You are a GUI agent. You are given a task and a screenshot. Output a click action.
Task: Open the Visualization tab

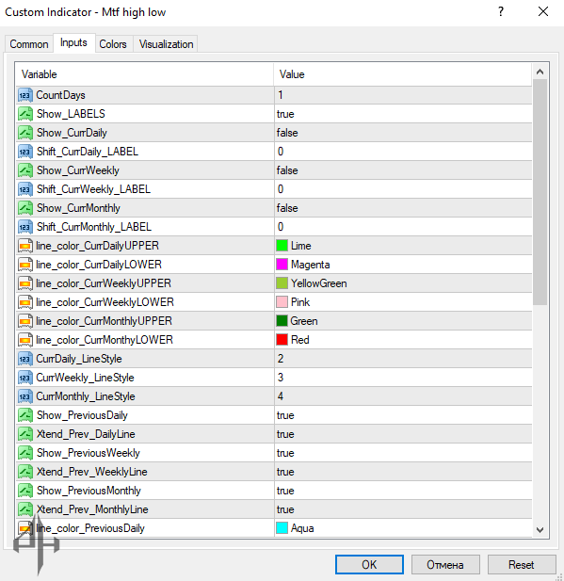[166, 44]
